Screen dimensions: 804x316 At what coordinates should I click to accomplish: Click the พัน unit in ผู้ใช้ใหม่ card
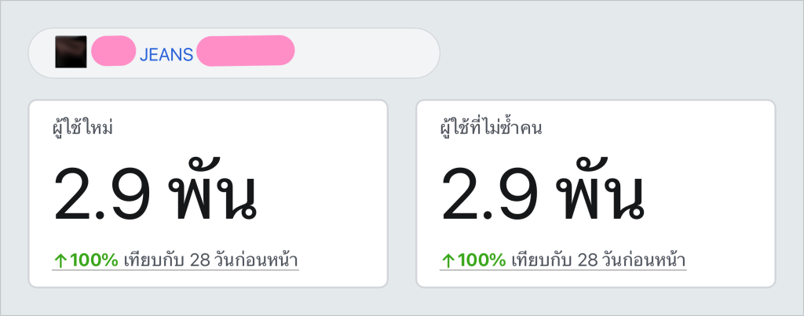214,191
